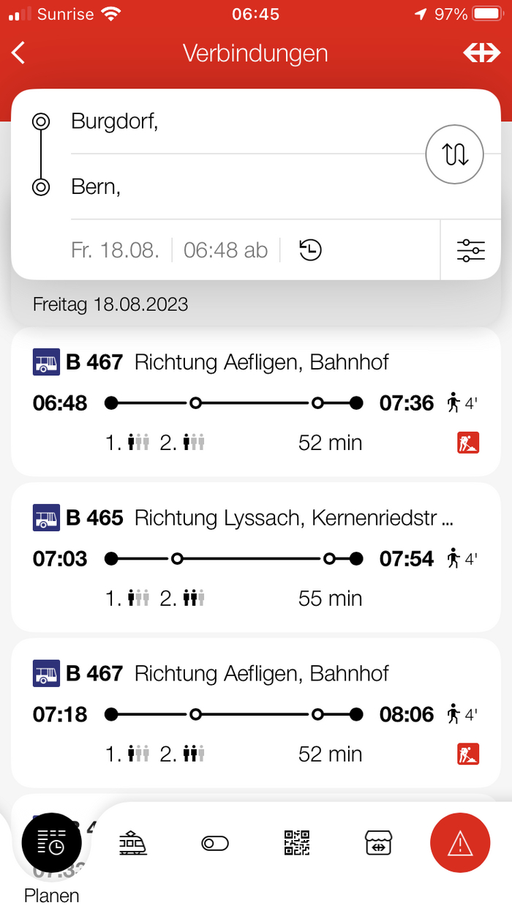
Task: Open the 07:18 B 467 connection
Action: point(255,713)
